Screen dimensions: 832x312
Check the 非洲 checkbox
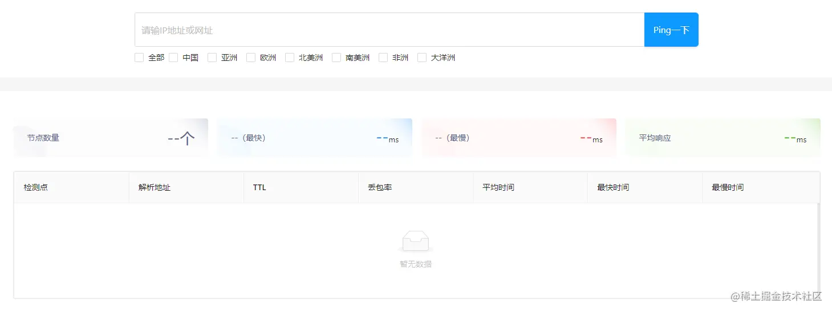[383, 58]
